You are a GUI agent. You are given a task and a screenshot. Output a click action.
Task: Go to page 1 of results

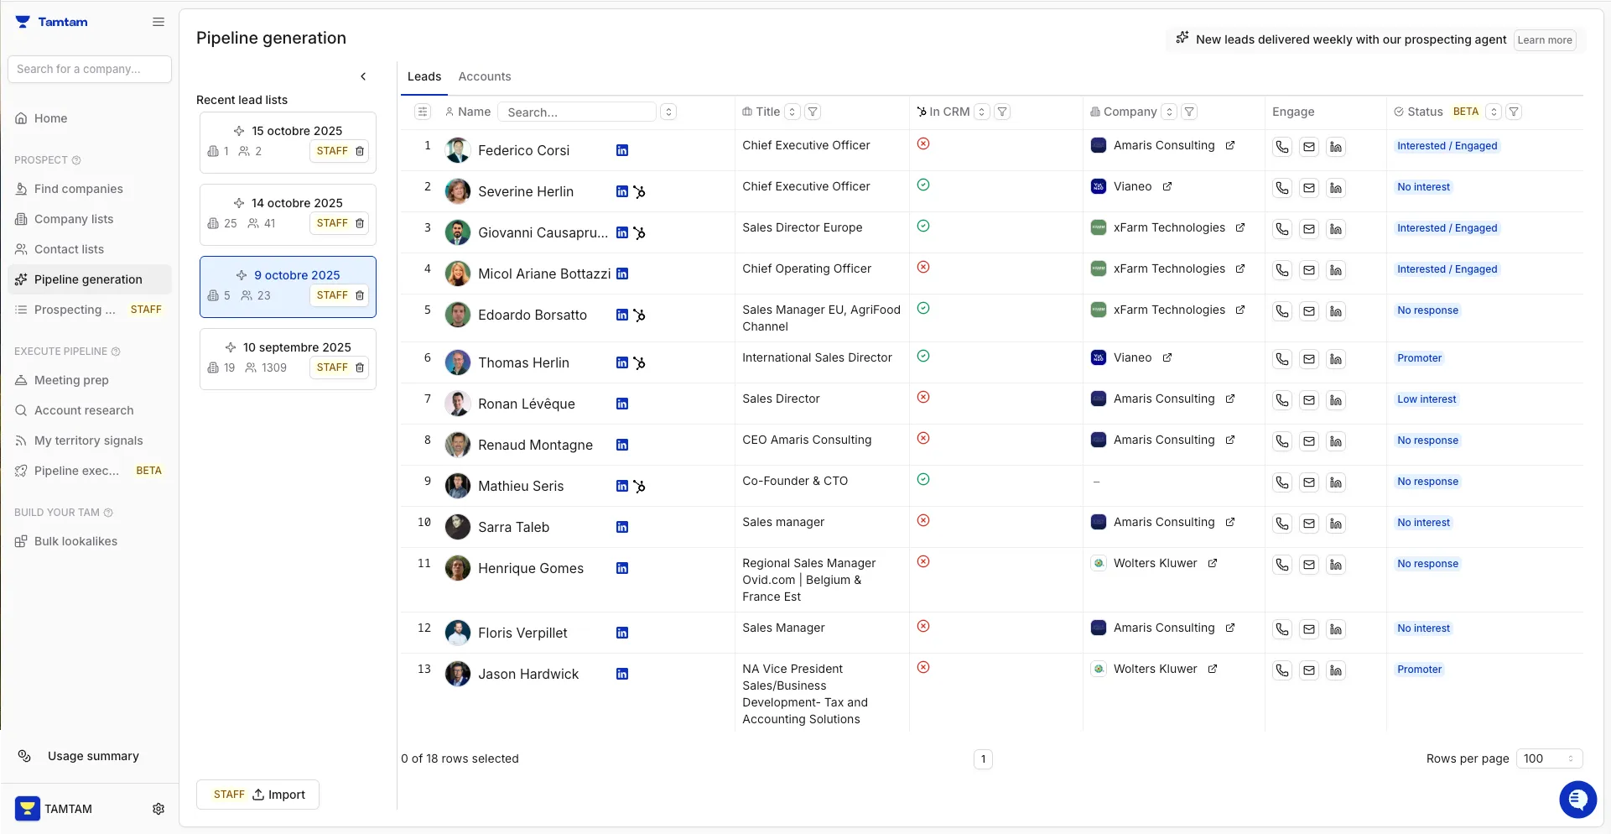pyautogui.click(x=983, y=759)
